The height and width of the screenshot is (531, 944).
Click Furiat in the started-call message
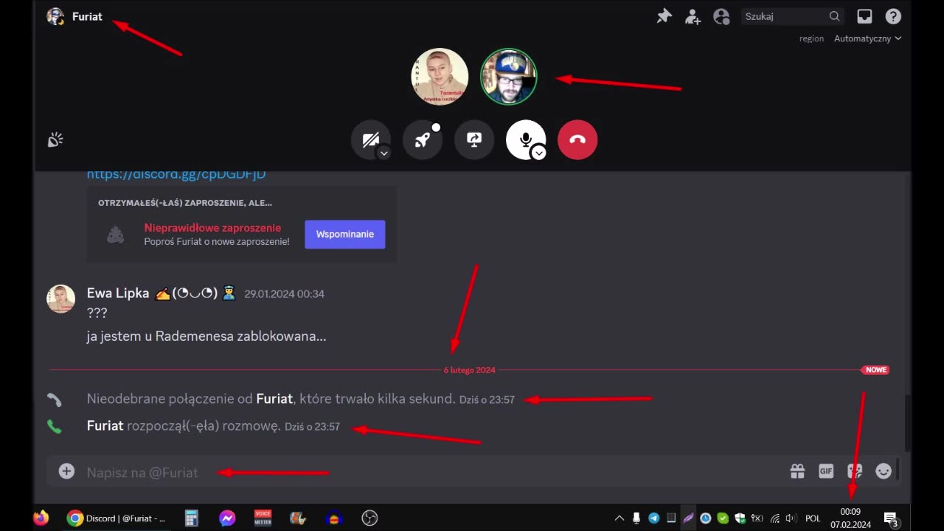click(x=105, y=426)
